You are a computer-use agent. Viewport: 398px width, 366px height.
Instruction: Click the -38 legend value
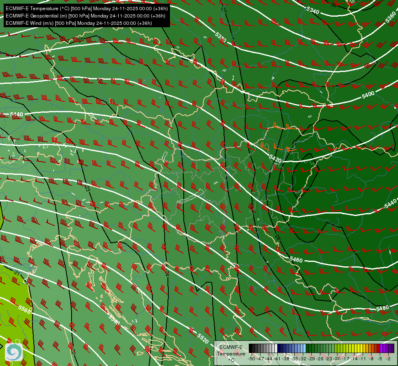(286, 359)
